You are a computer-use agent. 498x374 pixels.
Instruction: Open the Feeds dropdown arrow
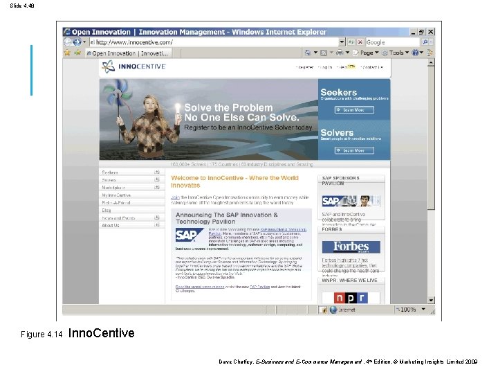point(331,53)
